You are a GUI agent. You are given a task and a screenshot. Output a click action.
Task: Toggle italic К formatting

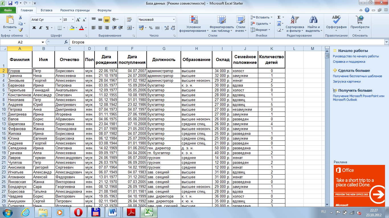(x=41, y=28)
